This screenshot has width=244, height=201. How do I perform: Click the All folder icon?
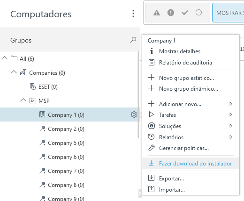coord(14,58)
